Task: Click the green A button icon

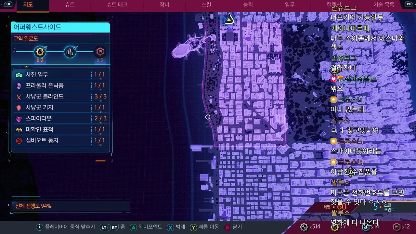Action: point(133,227)
